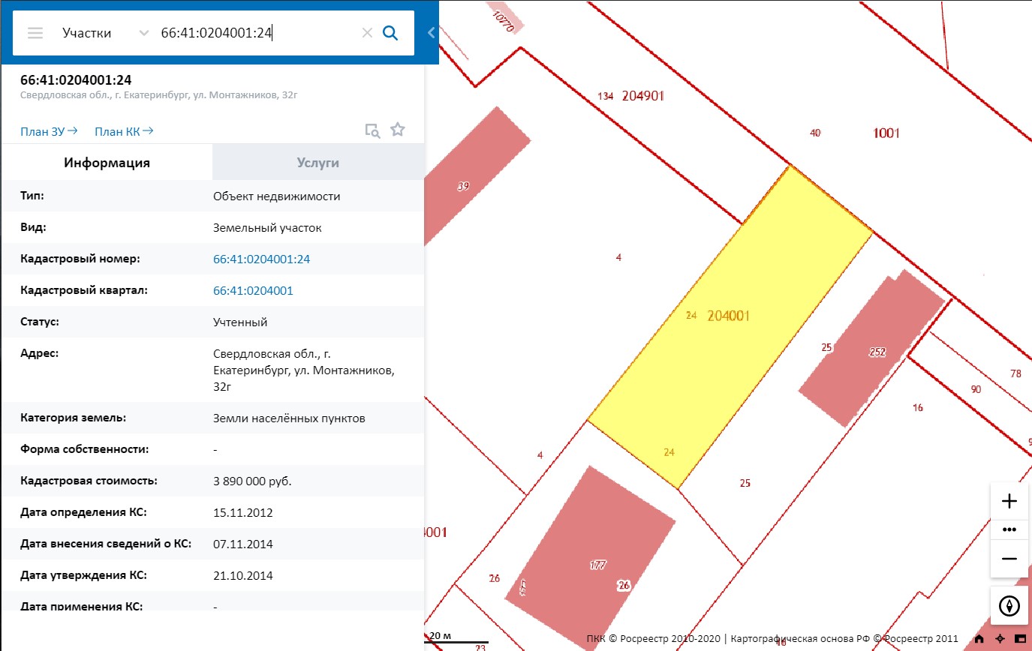Viewport: 1032px width, 651px height.
Task: Click the find-on-map icon beside the star
Action: 372,130
